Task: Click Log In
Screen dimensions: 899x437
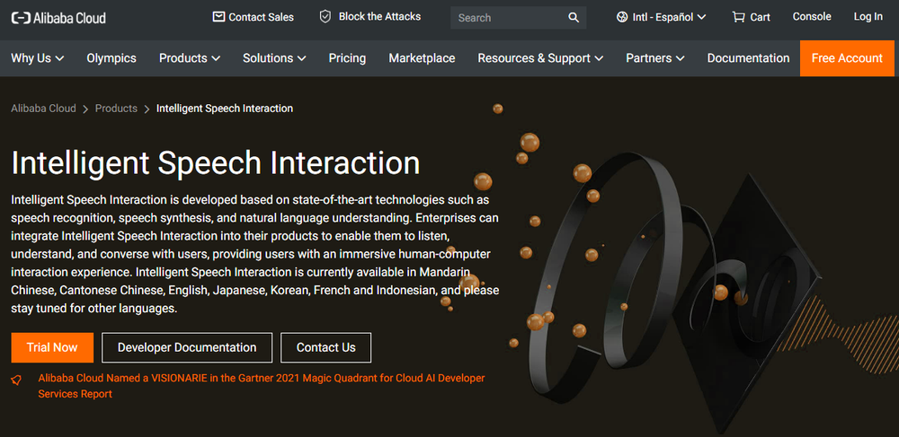Action: 868,16
